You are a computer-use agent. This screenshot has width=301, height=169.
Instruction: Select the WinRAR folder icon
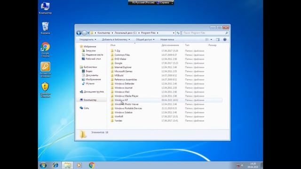click(x=112, y=116)
